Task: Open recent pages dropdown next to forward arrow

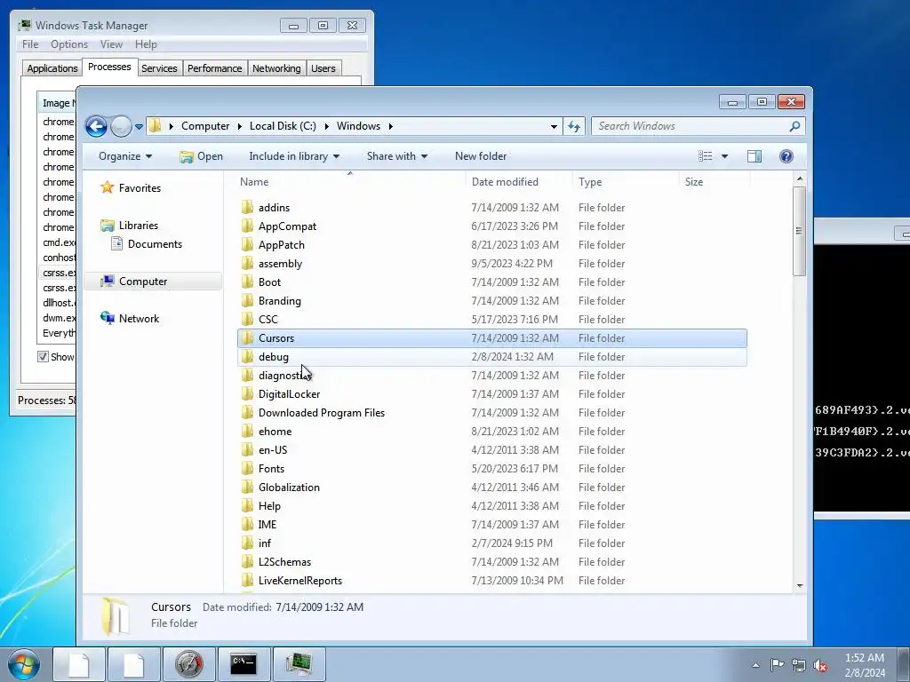Action: 140,126
